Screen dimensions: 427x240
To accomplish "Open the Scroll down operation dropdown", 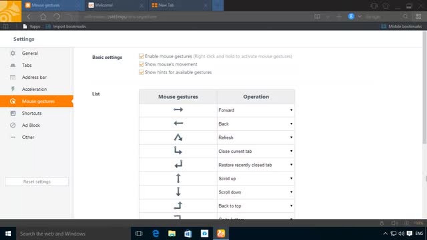I will (256, 192).
